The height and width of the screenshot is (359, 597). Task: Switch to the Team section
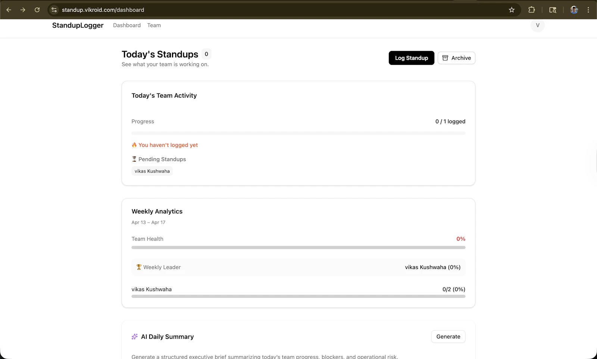pos(154,25)
